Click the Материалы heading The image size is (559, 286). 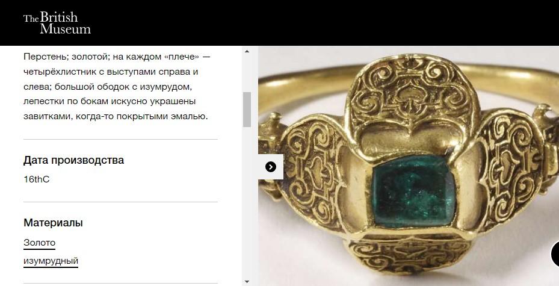[53, 223]
